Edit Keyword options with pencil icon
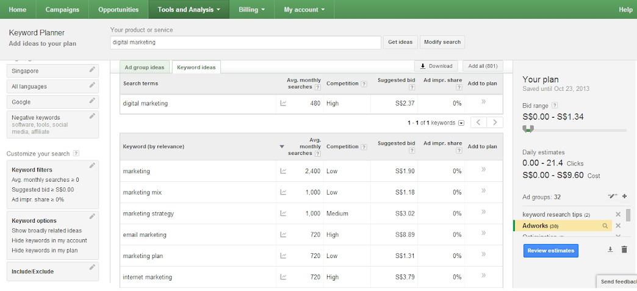Viewport: 637px width, 291px height. (92, 216)
